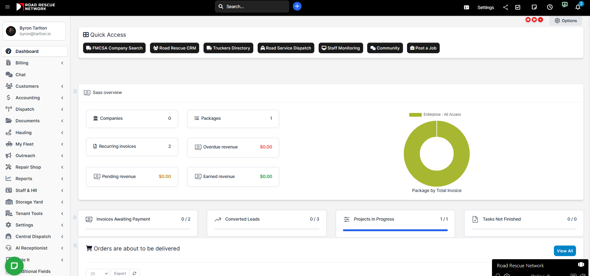Image resolution: width=590 pixels, height=276 pixels.
Task: Click the Companies stat card
Action: pos(132,119)
